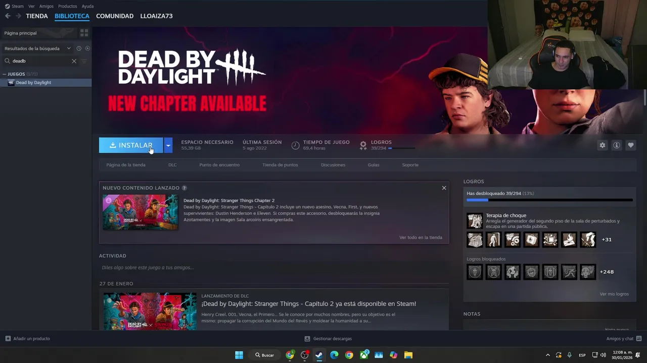Open the Productos menu
Image resolution: width=647 pixels, height=363 pixels.
pos(67,6)
